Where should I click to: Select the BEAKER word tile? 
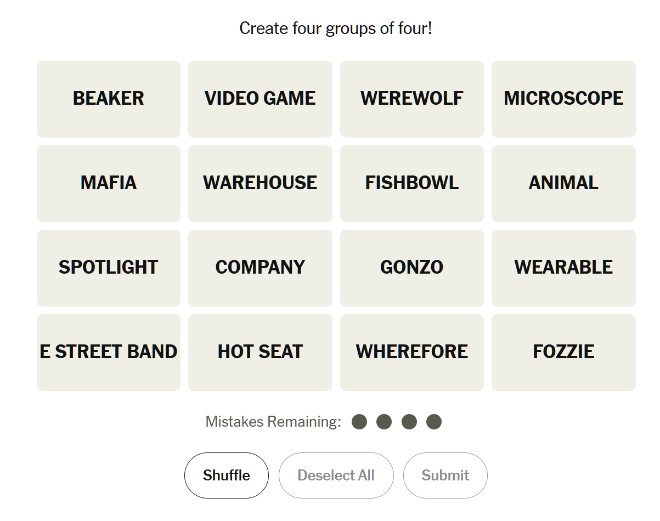109,99
